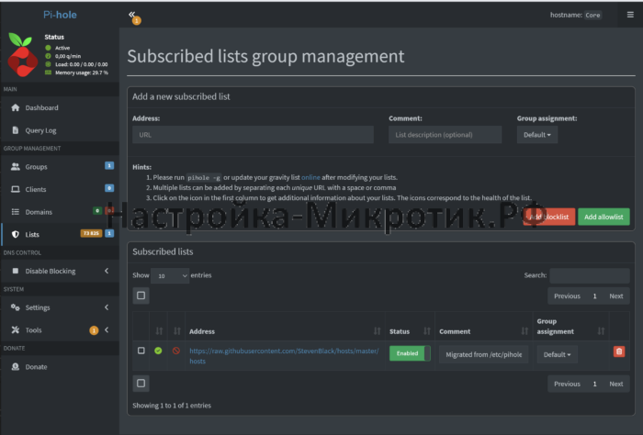Open the Query Log page
This screenshot has height=435, width=643.
40,130
